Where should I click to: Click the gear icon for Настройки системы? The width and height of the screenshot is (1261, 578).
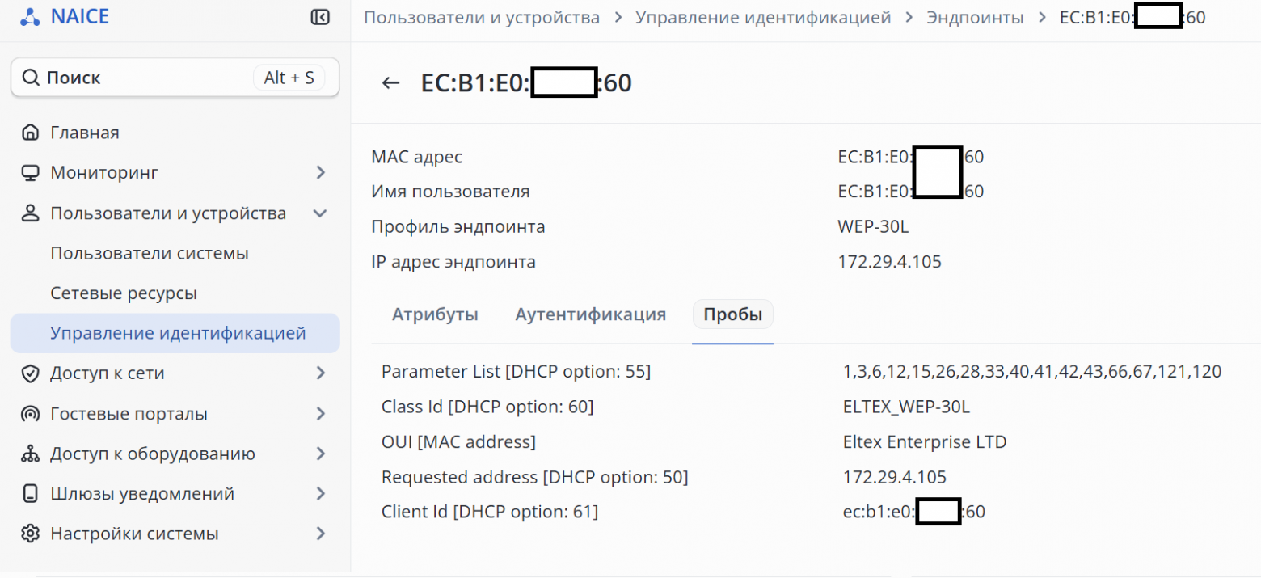coord(30,534)
